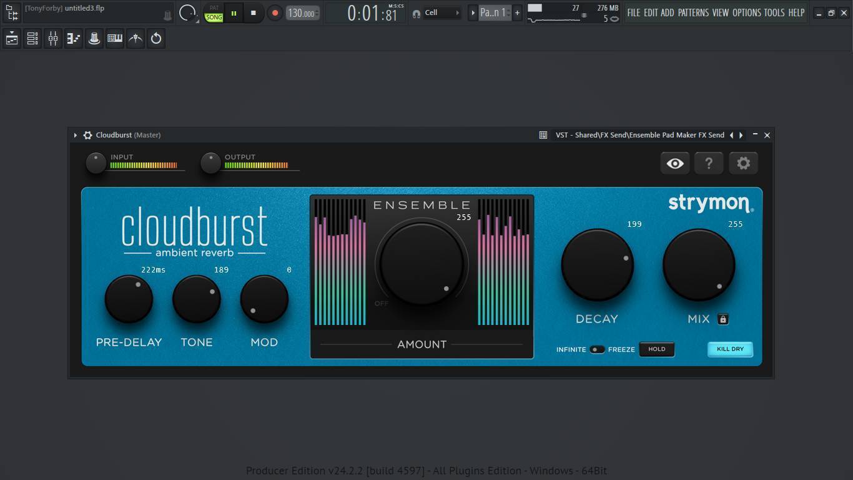The image size is (853, 480).
Task: Open the HELP menu
Action: 796,12
